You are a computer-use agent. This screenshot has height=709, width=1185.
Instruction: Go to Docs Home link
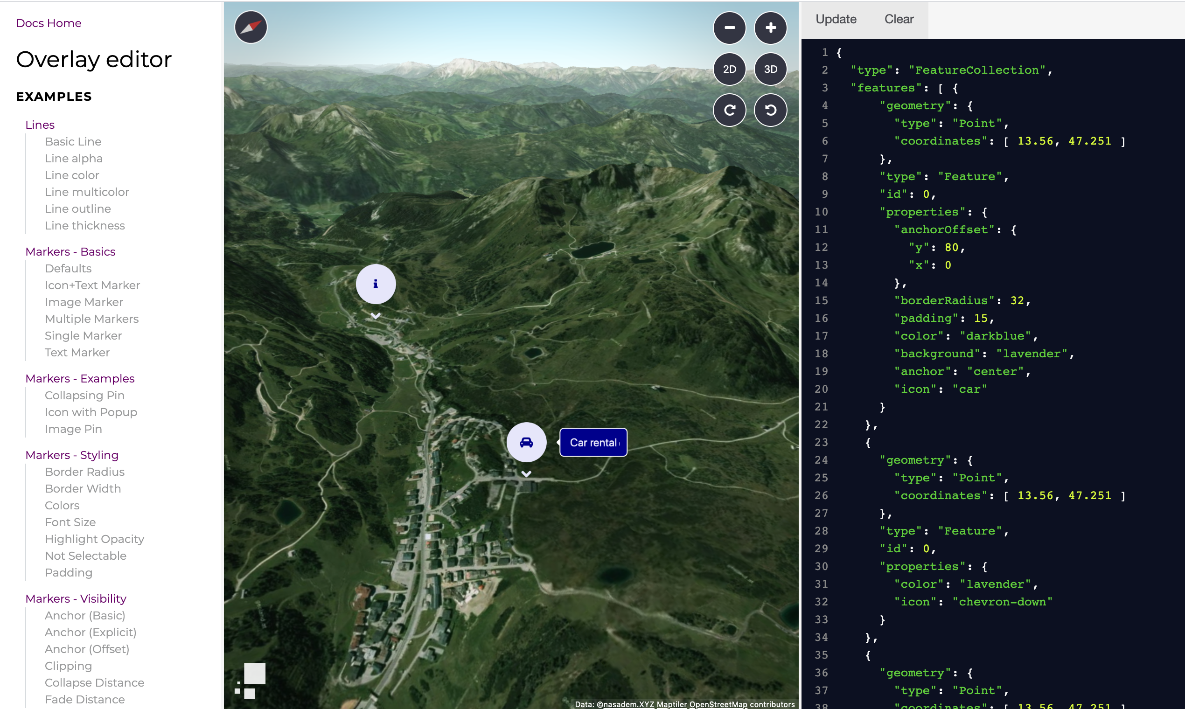click(48, 23)
